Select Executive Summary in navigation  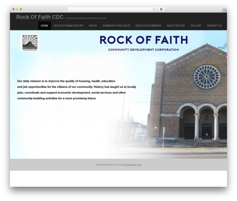click(x=148, y=26)
